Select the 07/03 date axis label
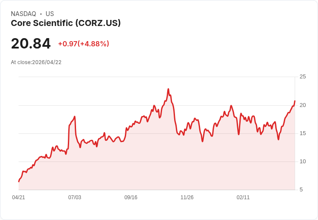This screenshot has width=318, height=220. [75, 197]
